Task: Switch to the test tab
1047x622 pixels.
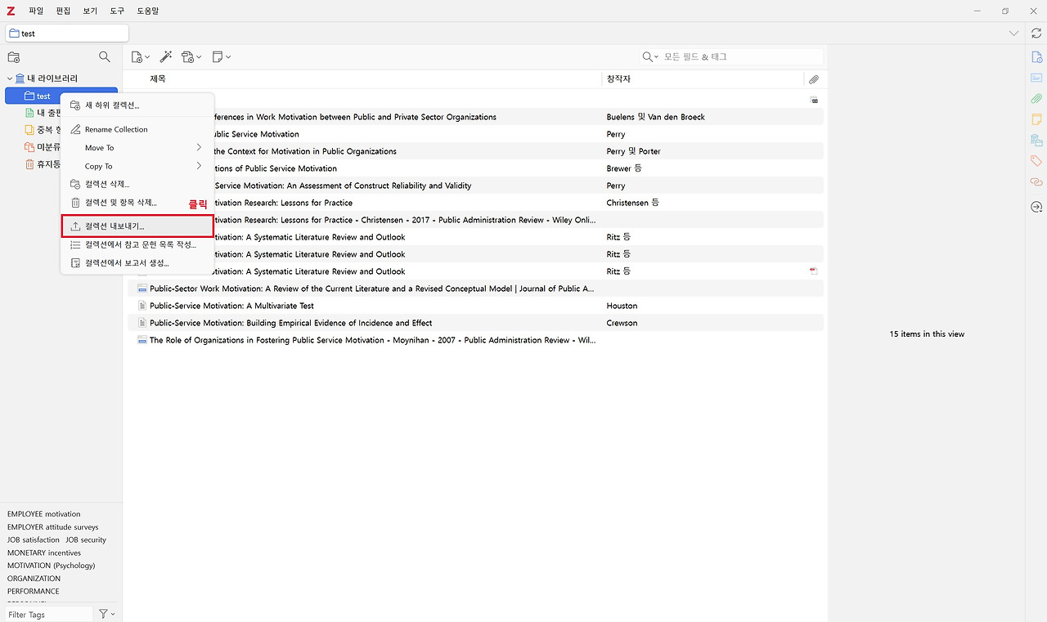Action: pos(67,34)
